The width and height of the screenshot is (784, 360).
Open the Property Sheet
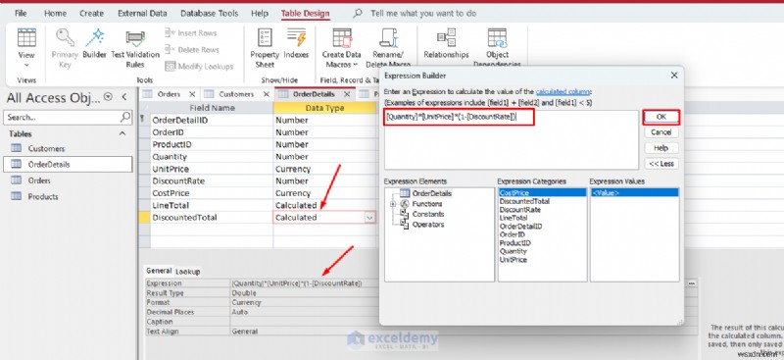pos(265,48)
